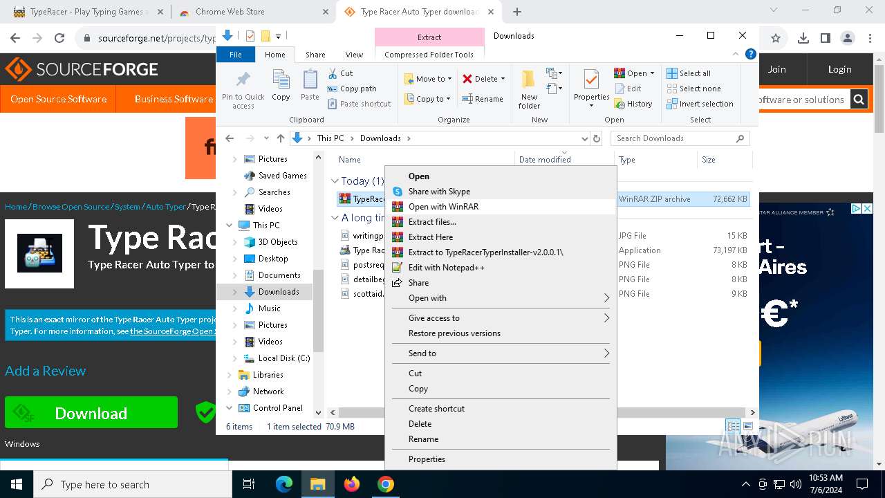Switch to the File ribbon tab
The height and width of the screenshot is (498, 885).
(x=236, y=55)
